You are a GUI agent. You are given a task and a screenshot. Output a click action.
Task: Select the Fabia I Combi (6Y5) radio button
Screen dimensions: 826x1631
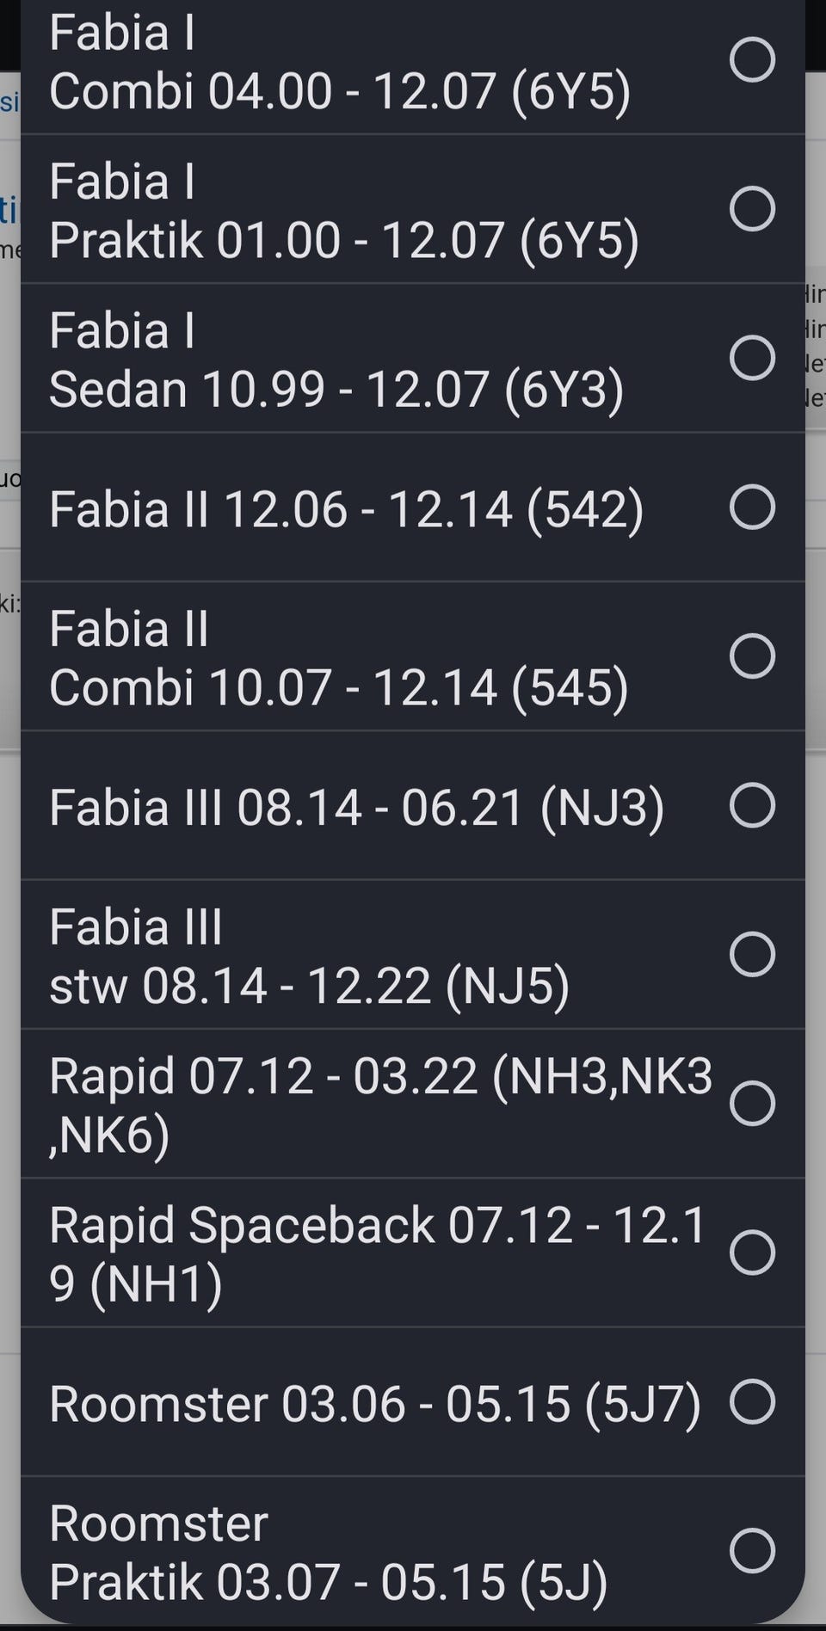click(752, 59)
